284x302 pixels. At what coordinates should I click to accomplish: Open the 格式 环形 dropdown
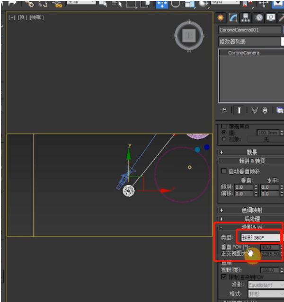pyautogui.click(x=266, y=294)
